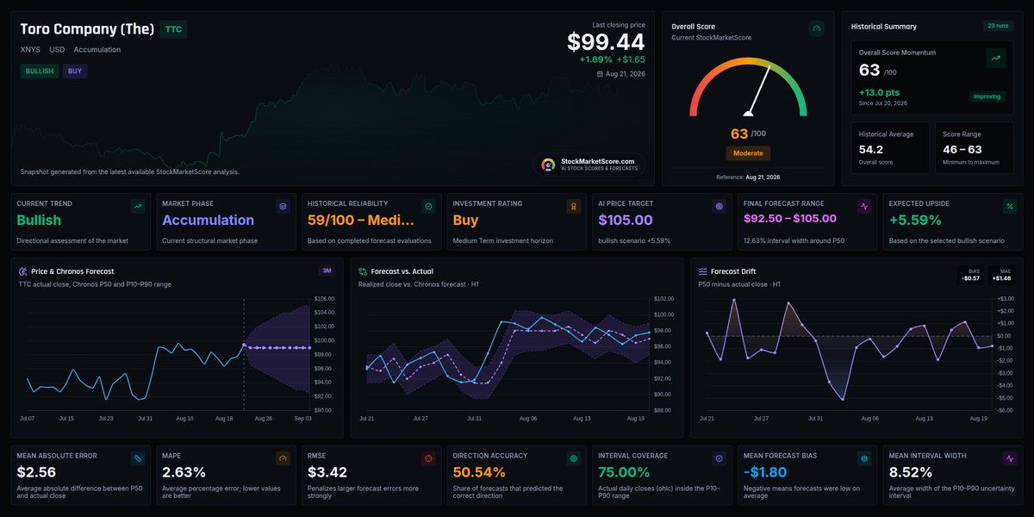Viewport: 1034px width, 517px height.
Task: Click the 8.52% mean interval width value
Action: pyautogui.click(x=912, y=472)
